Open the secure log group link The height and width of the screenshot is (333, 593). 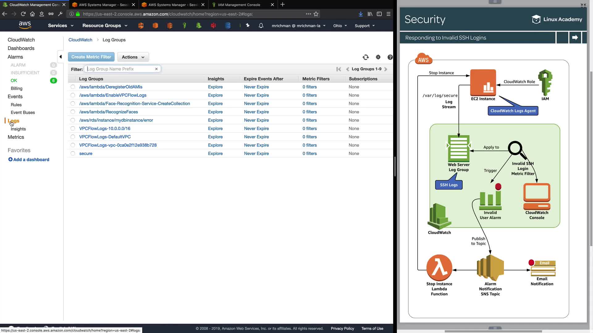[86, 154]
